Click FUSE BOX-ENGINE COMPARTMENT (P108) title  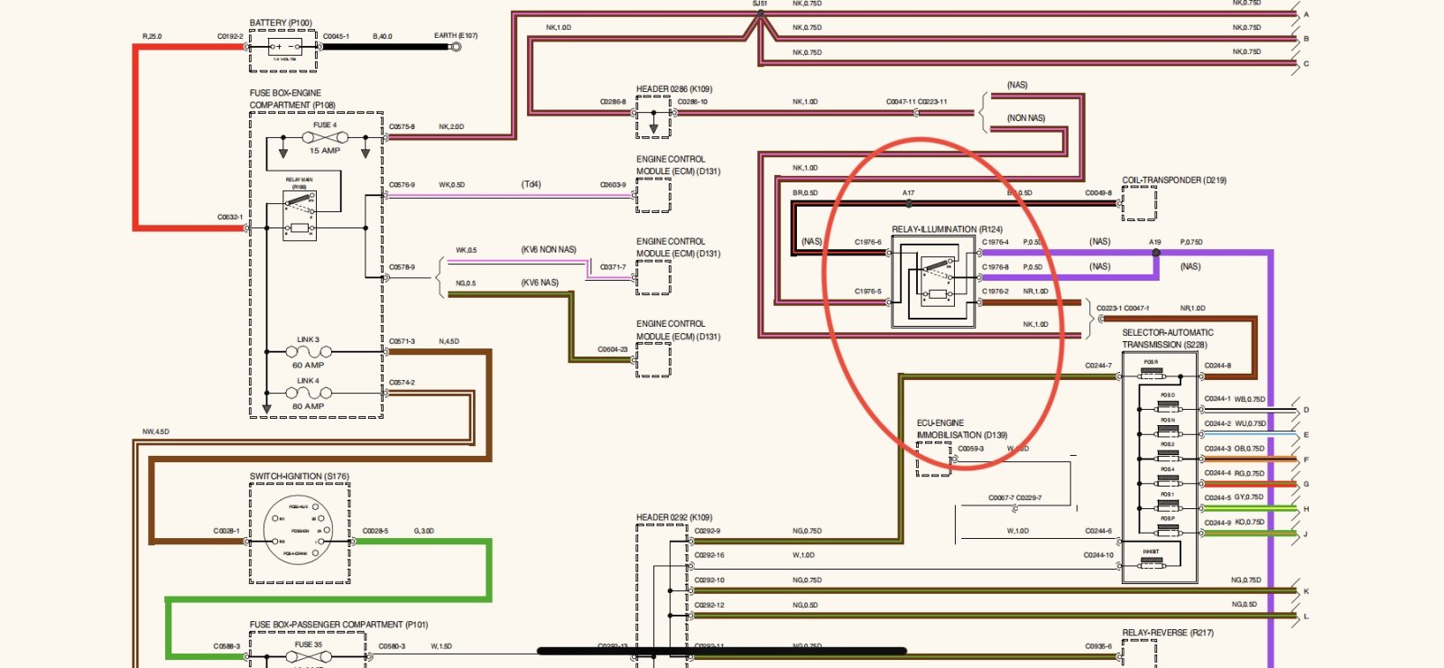pos(292,99)
